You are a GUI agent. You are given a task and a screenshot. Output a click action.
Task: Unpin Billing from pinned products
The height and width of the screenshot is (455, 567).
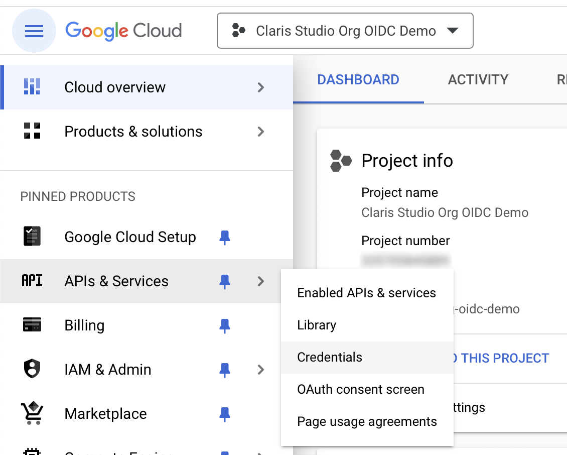pos(224,325)
